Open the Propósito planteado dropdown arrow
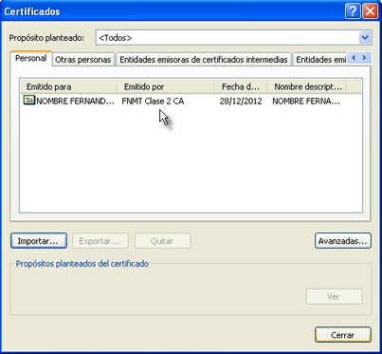 click(x=365, y=38)
